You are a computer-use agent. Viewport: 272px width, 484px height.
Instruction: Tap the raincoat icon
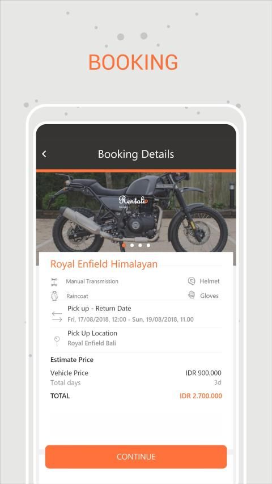click(54, 296)
